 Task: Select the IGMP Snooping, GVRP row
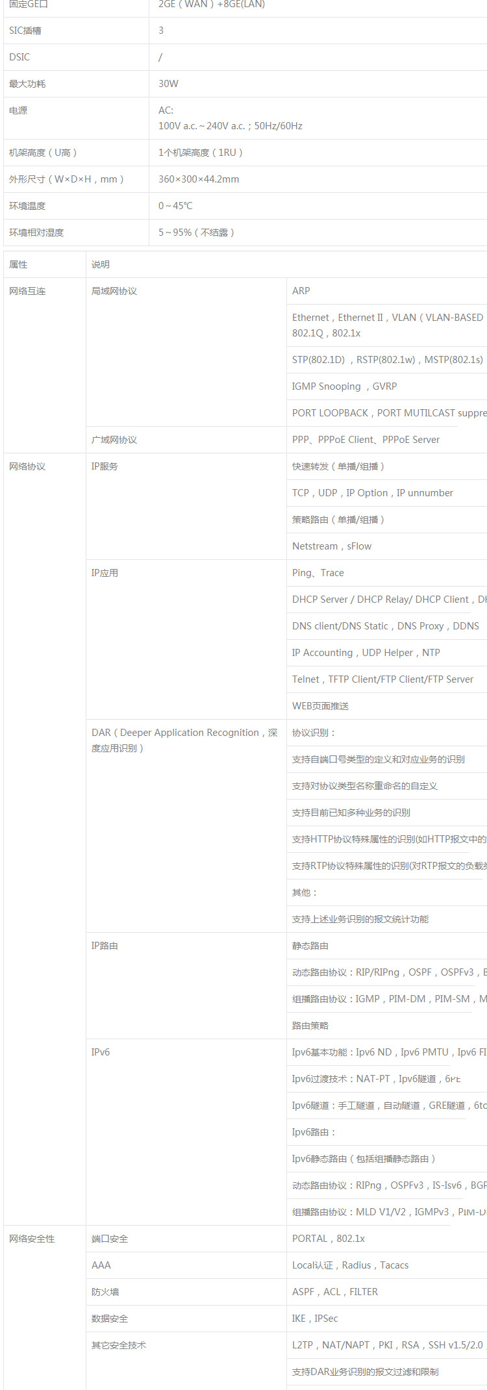click(x=344, y=386)
